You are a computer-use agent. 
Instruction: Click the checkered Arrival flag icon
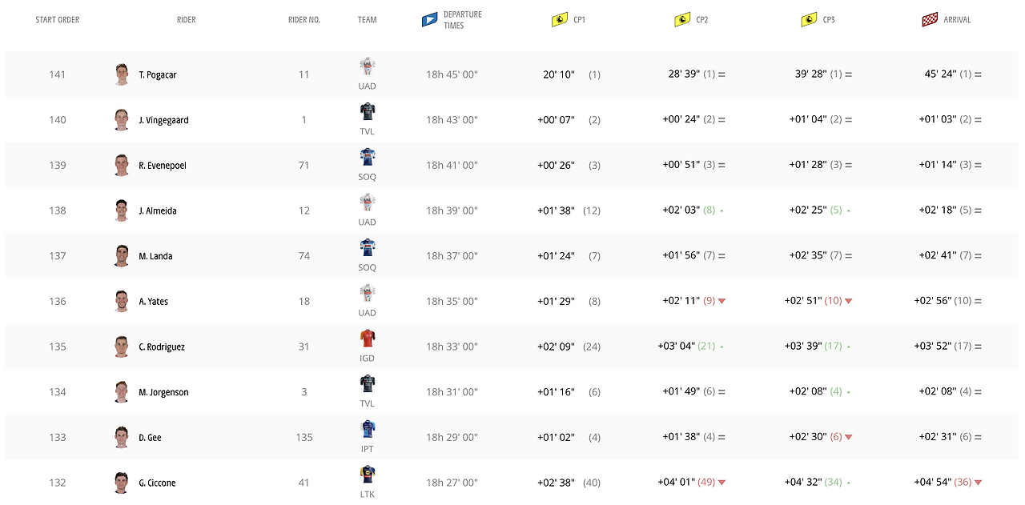[929, 18]
